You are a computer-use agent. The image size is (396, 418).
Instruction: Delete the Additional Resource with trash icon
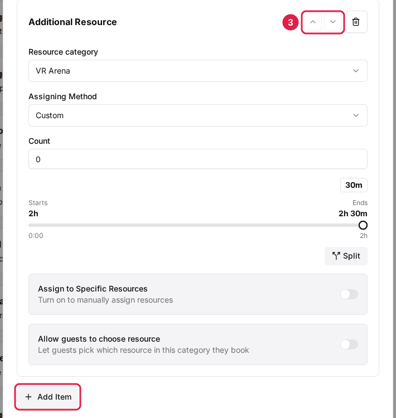pyautogui.click(x=356, y=22)
